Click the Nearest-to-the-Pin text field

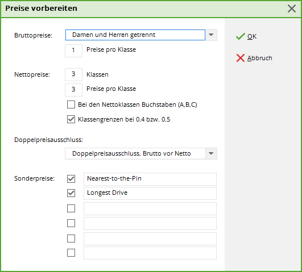pos(150,179)
